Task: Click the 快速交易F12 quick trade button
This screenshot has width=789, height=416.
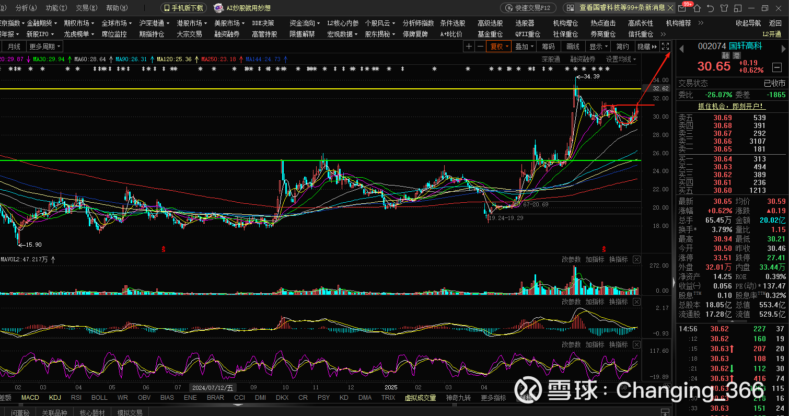Action: point(529,8)
